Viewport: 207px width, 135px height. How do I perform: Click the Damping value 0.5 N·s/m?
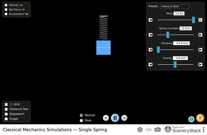coord(181,43)
